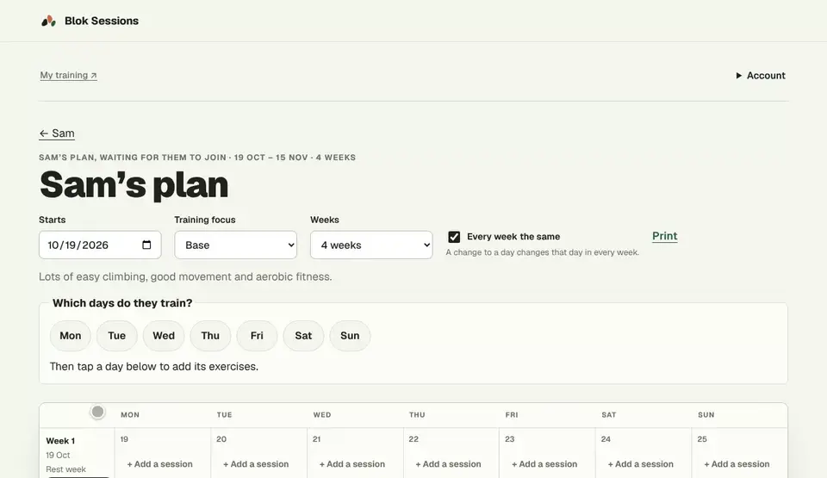Open the Training focus dropdown set to Base
Viewport: 827px width, 478px height.
click(x=236, y=245)
